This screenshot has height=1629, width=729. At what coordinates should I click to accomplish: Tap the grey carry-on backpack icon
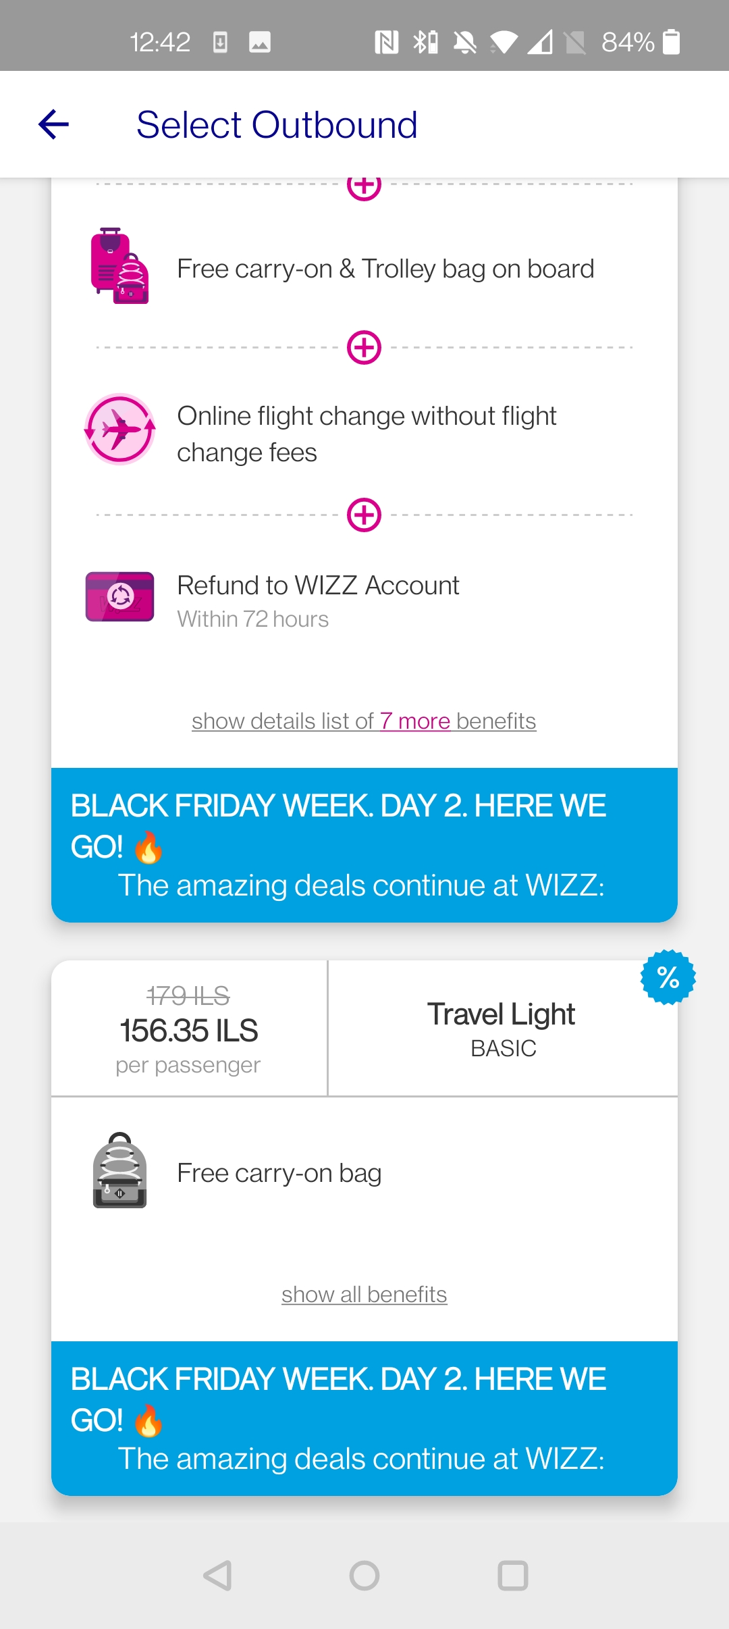point(119,1170)
